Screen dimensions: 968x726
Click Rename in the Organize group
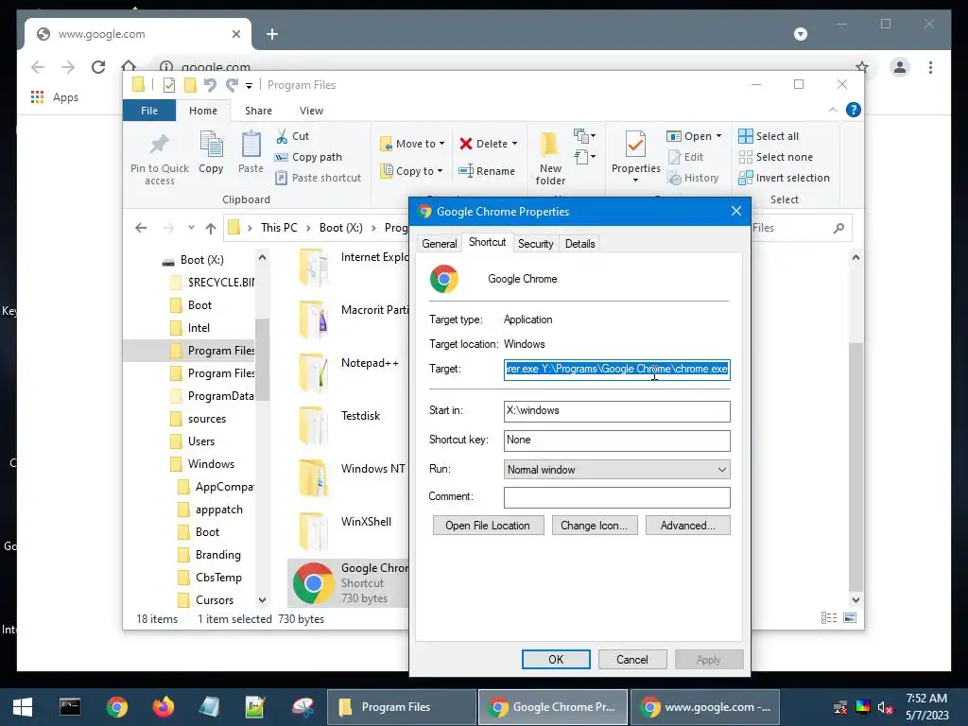(487, 171)
